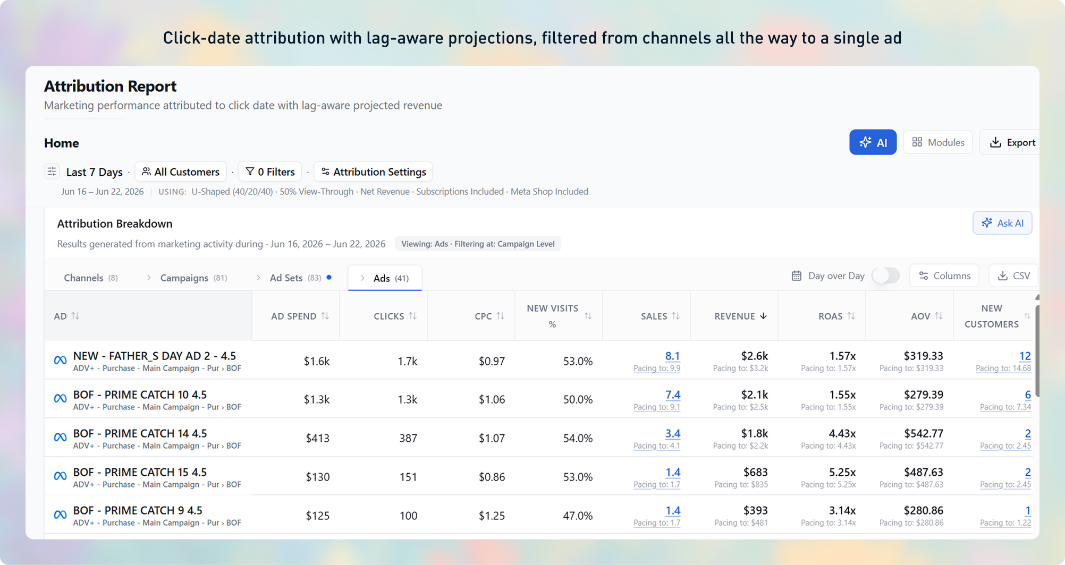The width and height of the screenshot is (1065, 565).
Task: Click the 12 new customers link
Action: 1025,356
